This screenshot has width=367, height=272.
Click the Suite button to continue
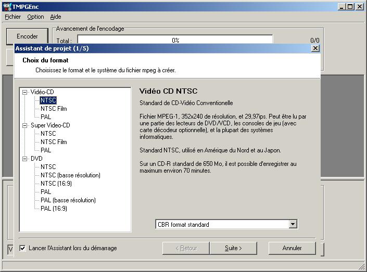[233, 248]
